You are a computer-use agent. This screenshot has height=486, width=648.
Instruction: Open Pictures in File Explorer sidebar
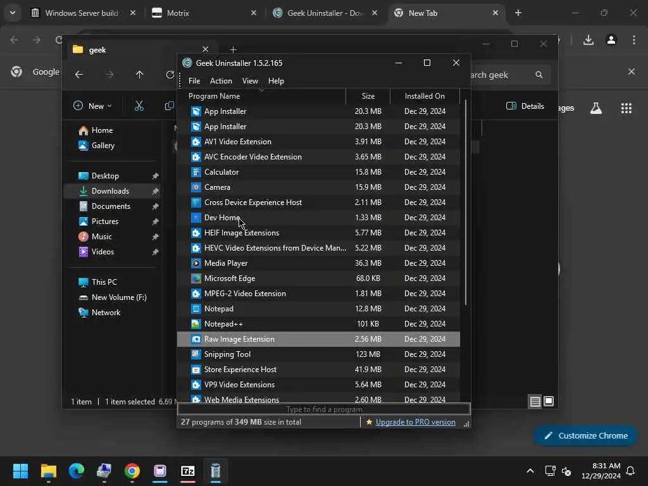(98, 221)
